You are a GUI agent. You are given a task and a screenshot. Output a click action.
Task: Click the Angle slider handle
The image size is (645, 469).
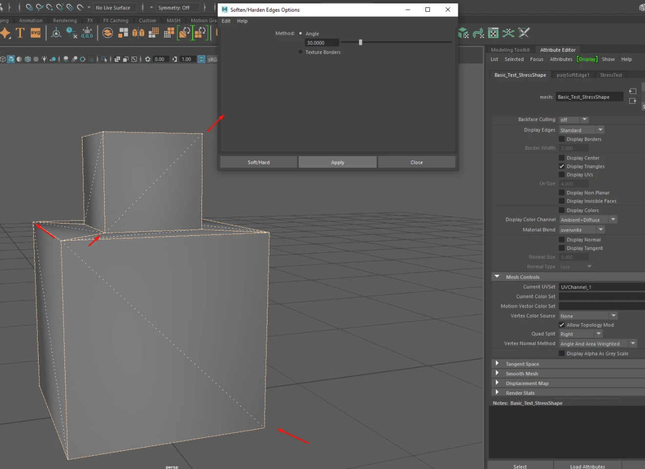click(360, 42)
